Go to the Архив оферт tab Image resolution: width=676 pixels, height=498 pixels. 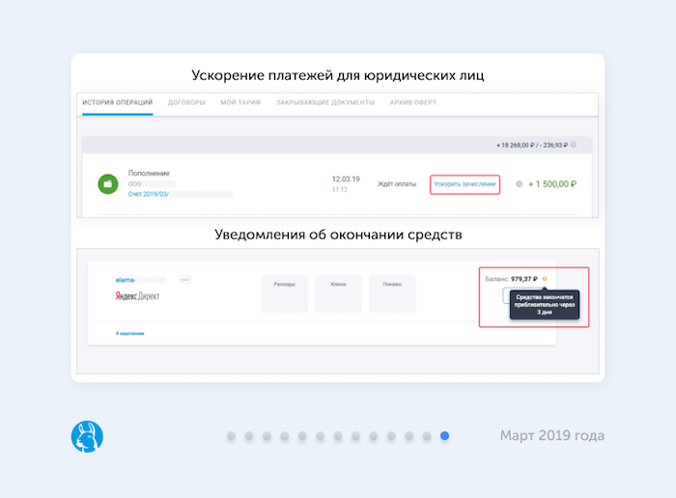(x=413, y=102)
